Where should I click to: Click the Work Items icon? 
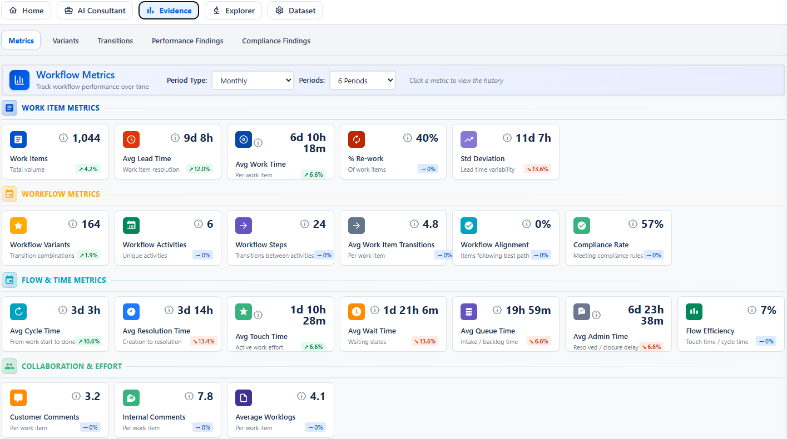click(x=18, y=139)
